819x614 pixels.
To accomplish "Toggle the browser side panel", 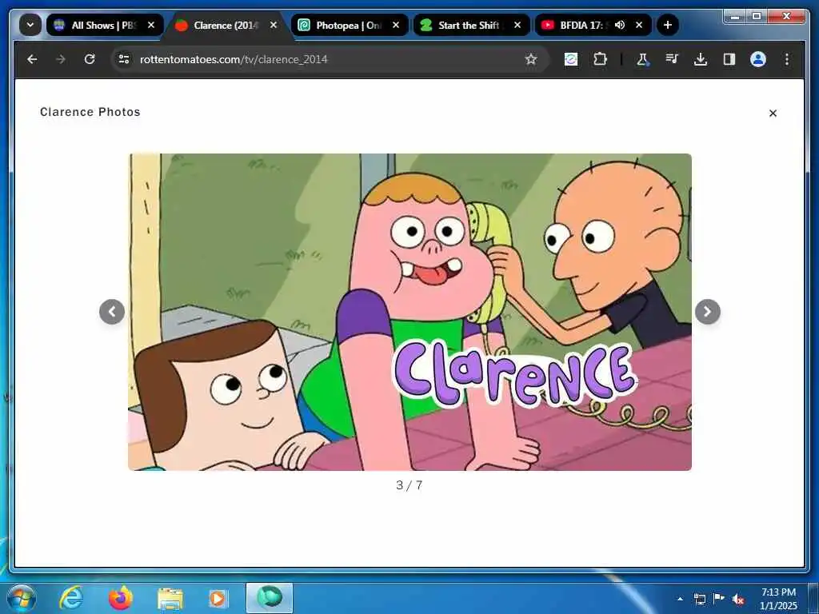I will click(729, 59).
